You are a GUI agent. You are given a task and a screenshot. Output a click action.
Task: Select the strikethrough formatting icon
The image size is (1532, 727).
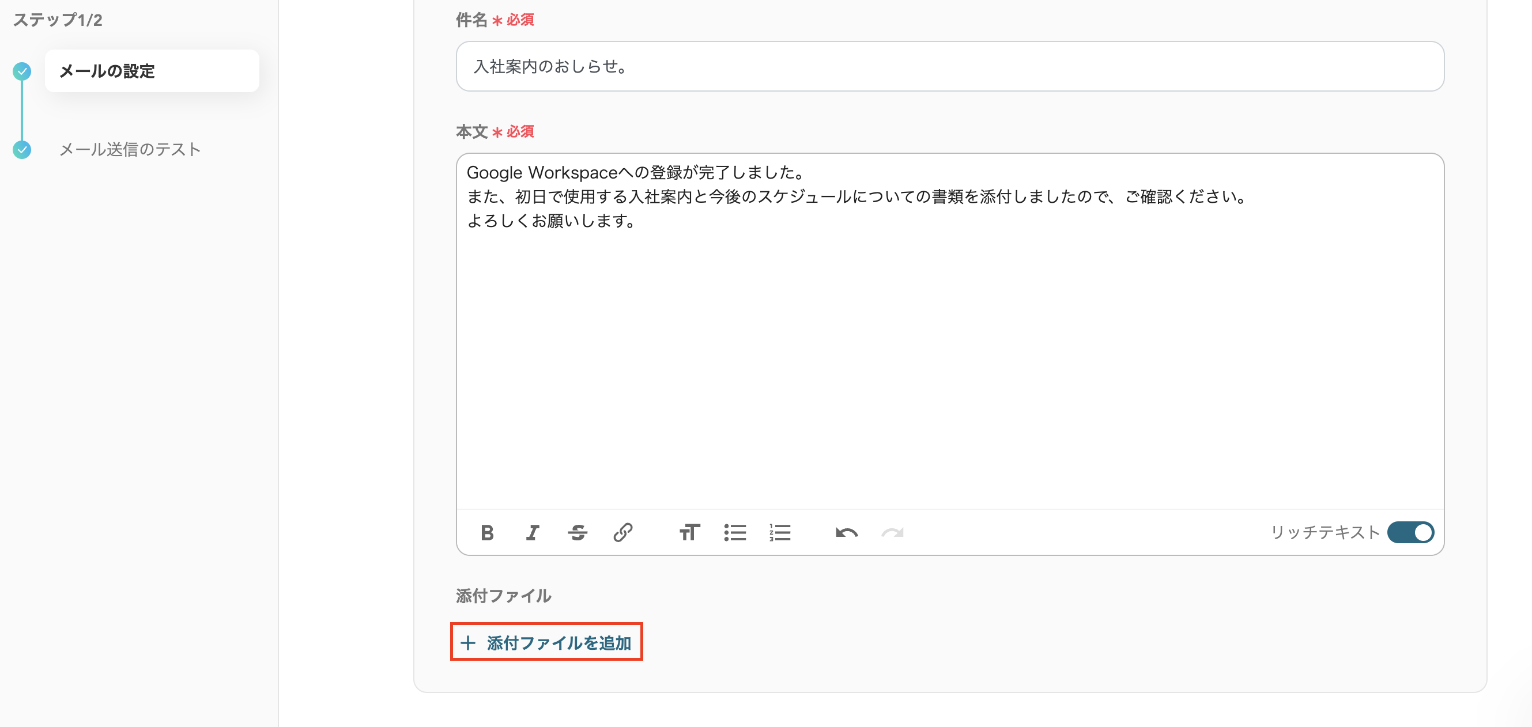[578, 533]
